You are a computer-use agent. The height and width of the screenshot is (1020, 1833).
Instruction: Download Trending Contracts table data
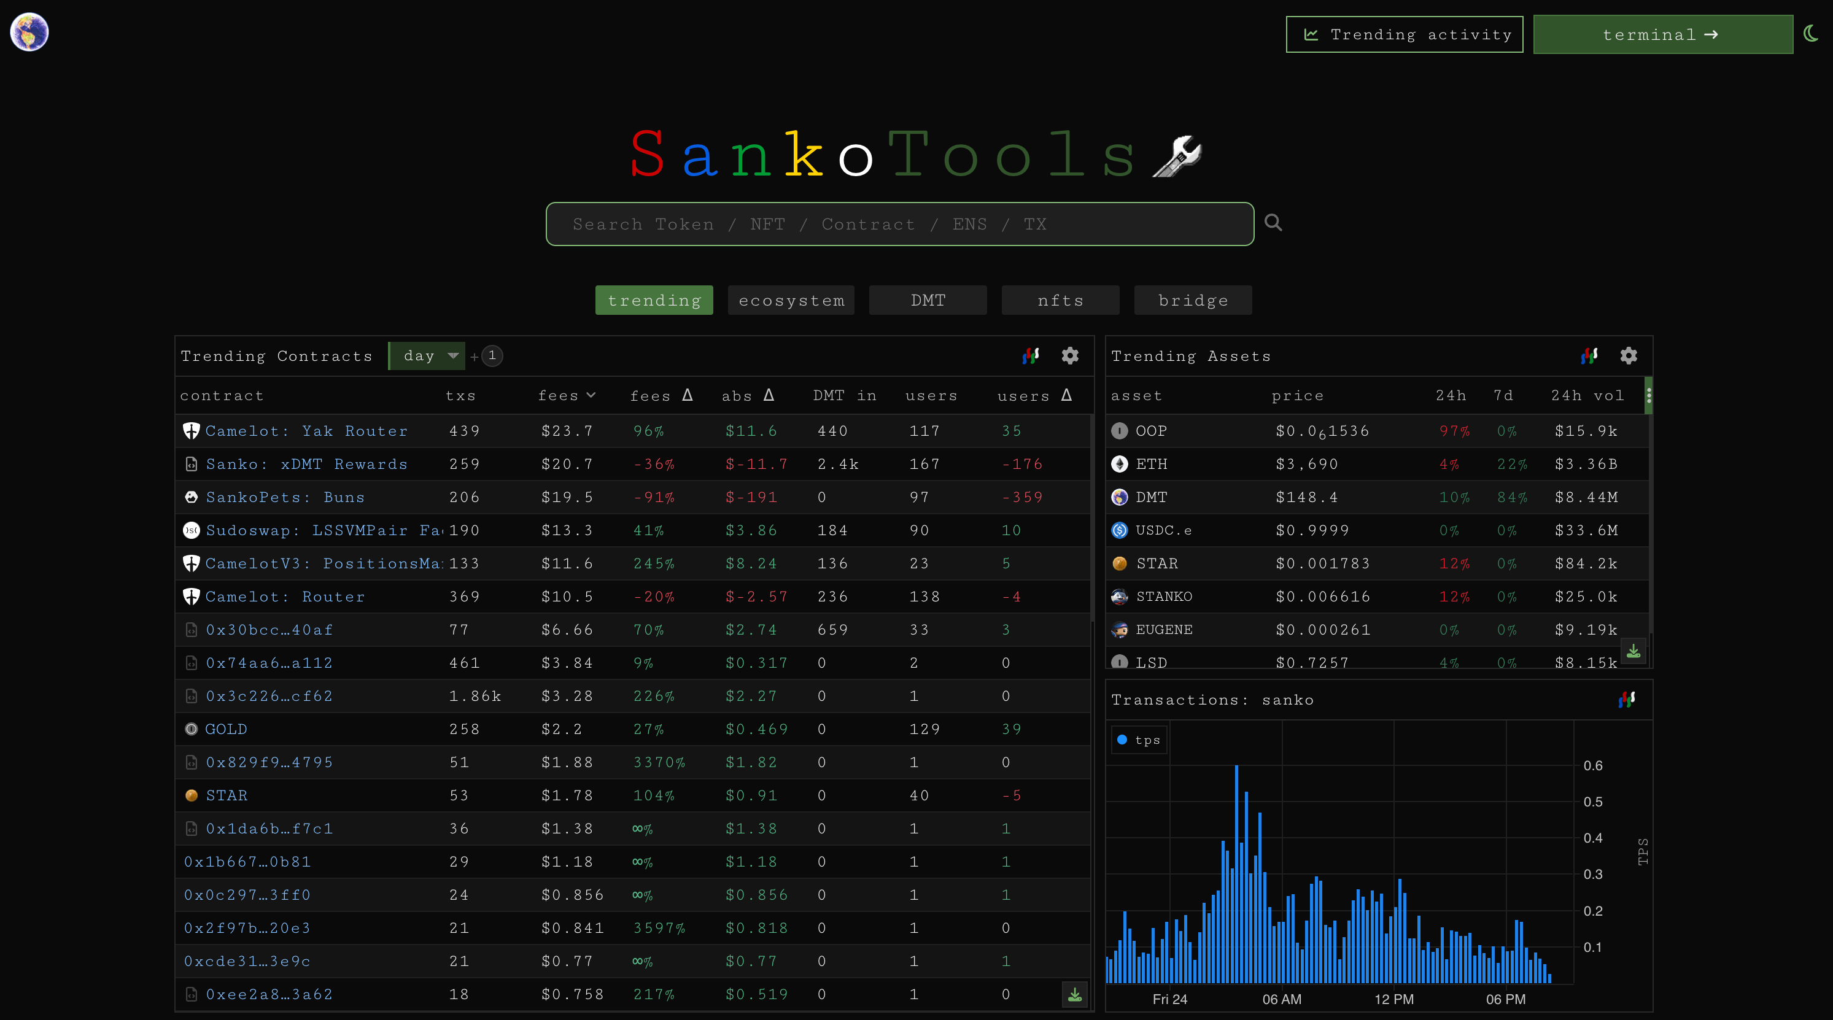coord(1074,994)
